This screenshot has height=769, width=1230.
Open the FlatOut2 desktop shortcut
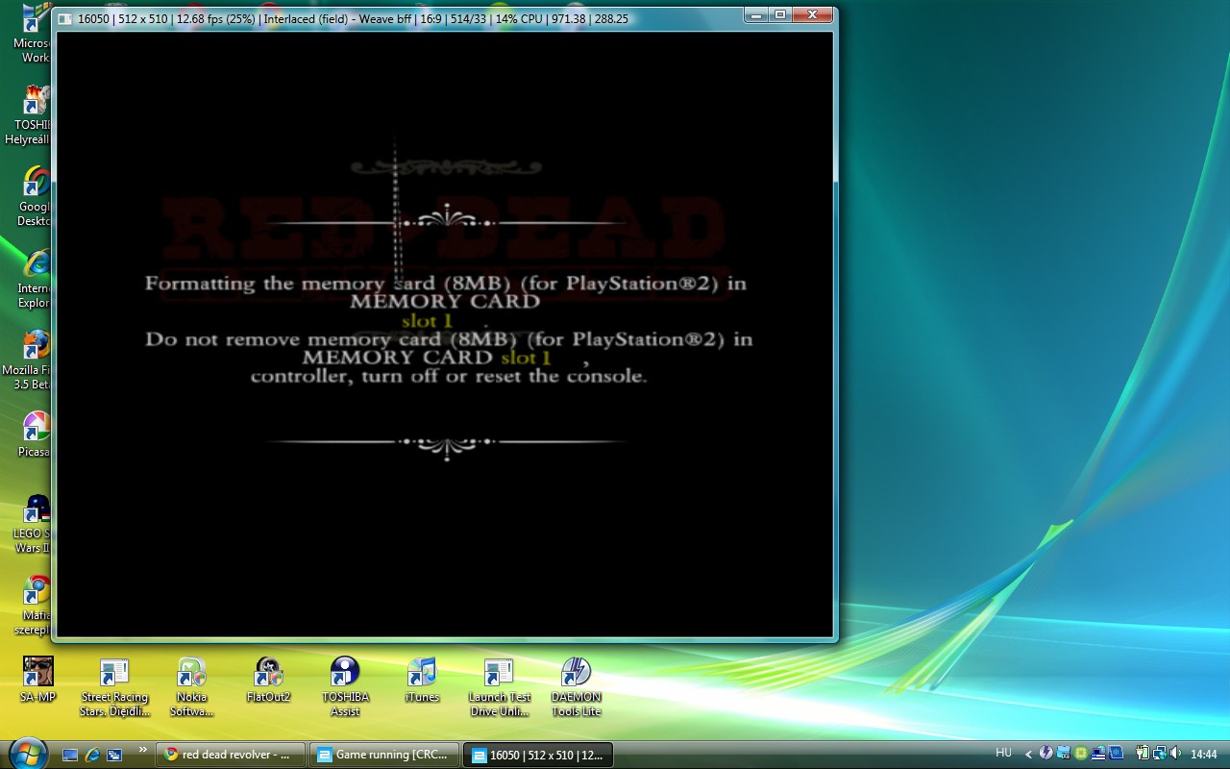(268, 680)
